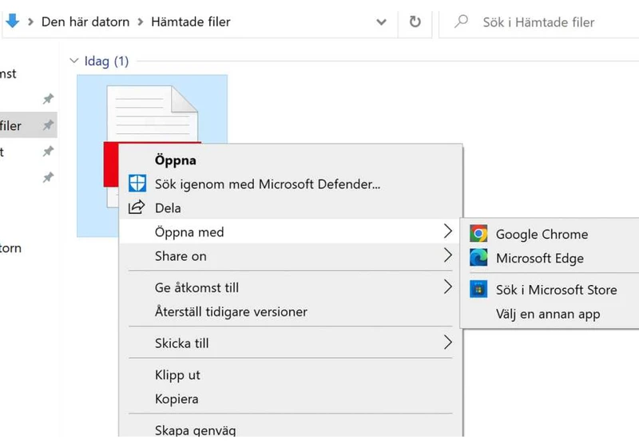
Task: Choose Kopiera from context menu
Action: [x=291, y=398]
